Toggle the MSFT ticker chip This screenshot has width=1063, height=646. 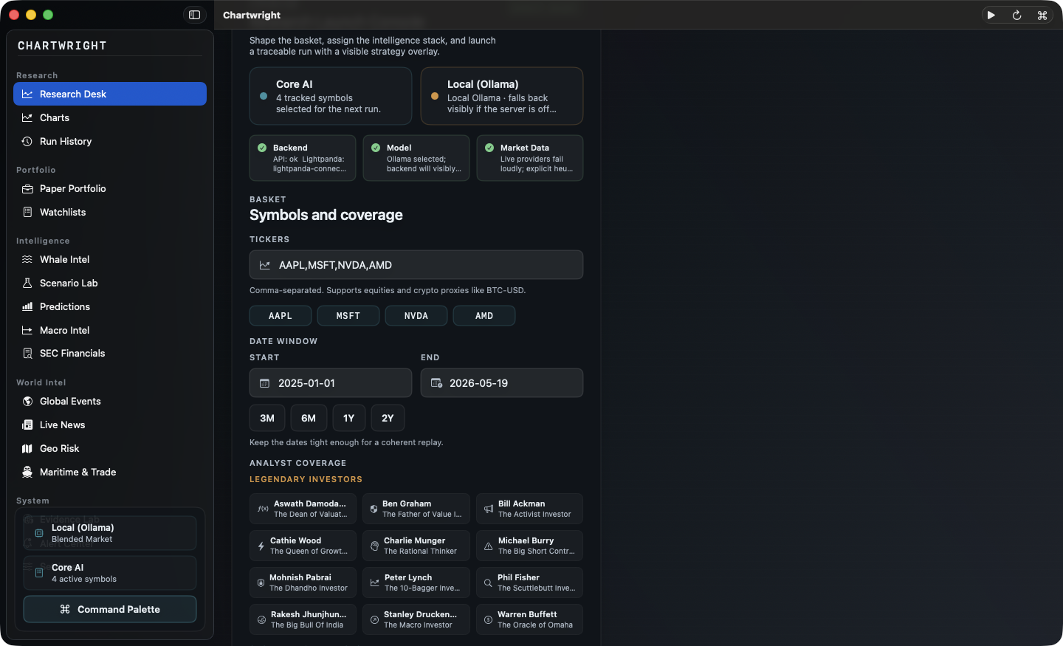pos(348,316)
